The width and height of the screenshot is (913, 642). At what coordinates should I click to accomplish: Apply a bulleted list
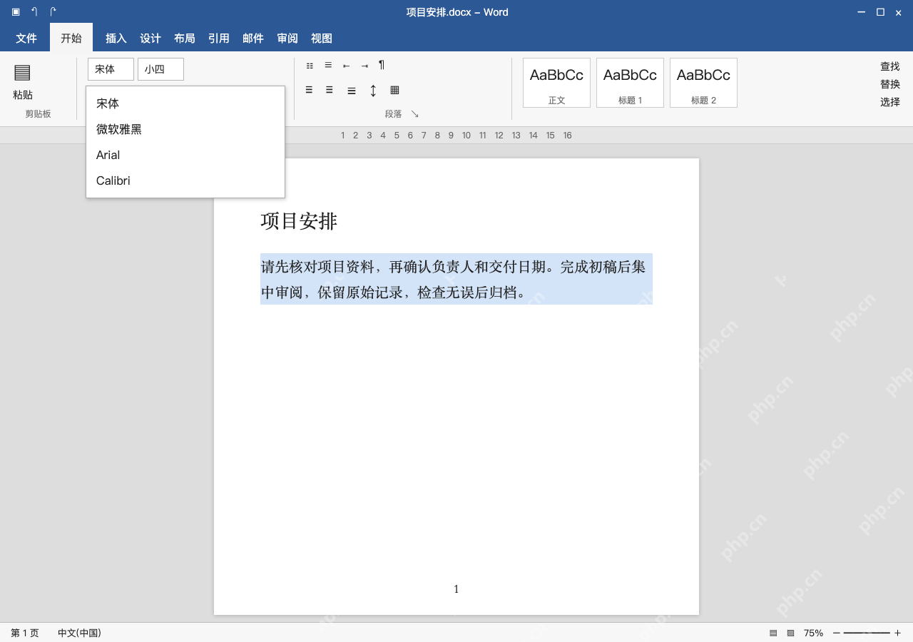click(x=310, y=66)
